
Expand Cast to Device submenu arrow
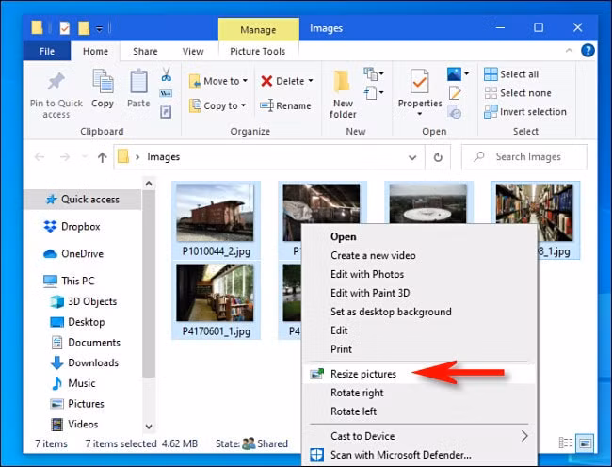[524, 436]
